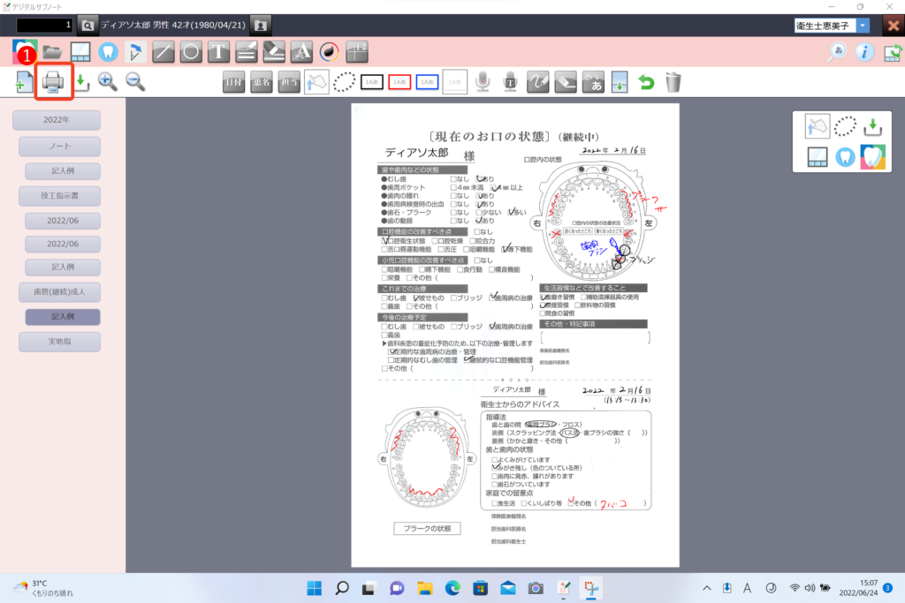Select the straight line drawing tool
This screenshot has width=905, height=603.
click(x=164, y=52)
